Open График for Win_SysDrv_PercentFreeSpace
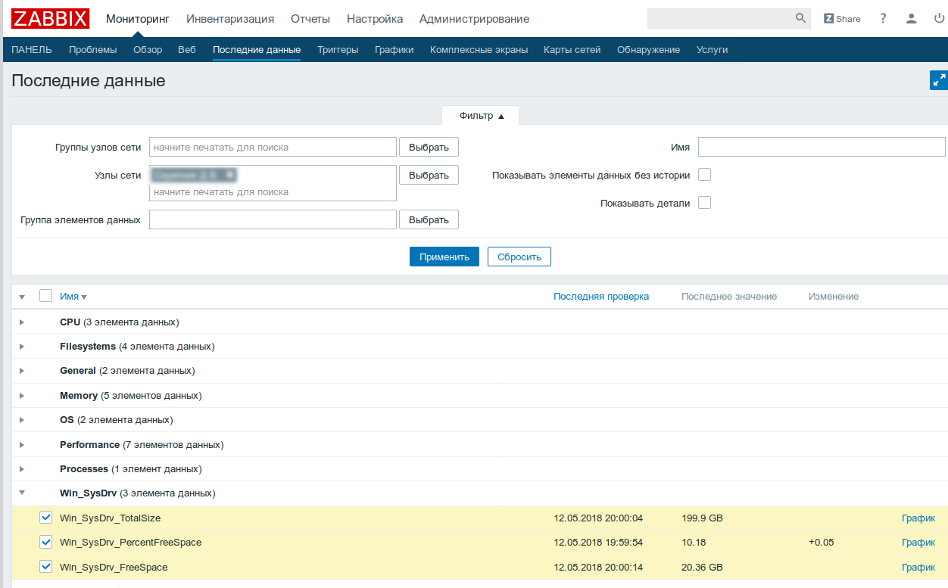Screen dimensions: 948x588 [918, 543]
